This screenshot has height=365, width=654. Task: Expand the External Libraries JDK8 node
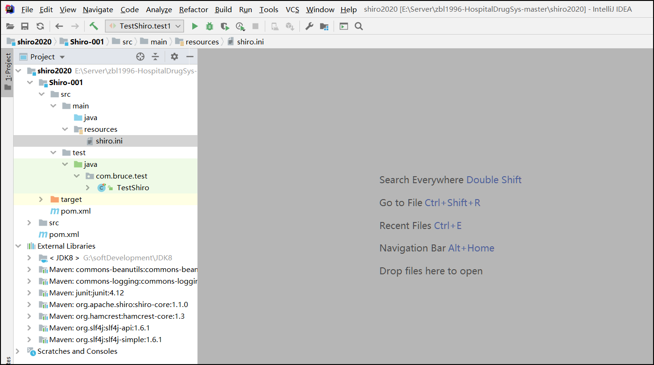29,258
